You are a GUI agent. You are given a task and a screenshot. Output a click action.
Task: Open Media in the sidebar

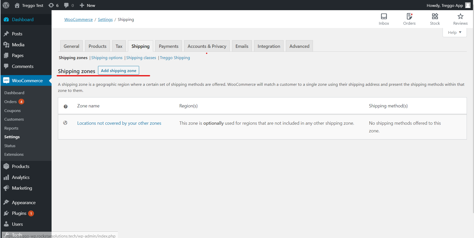click(x=26, y=45)
